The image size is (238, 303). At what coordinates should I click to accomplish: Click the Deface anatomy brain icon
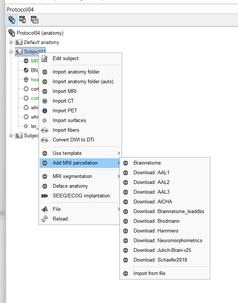click(45, 186)
